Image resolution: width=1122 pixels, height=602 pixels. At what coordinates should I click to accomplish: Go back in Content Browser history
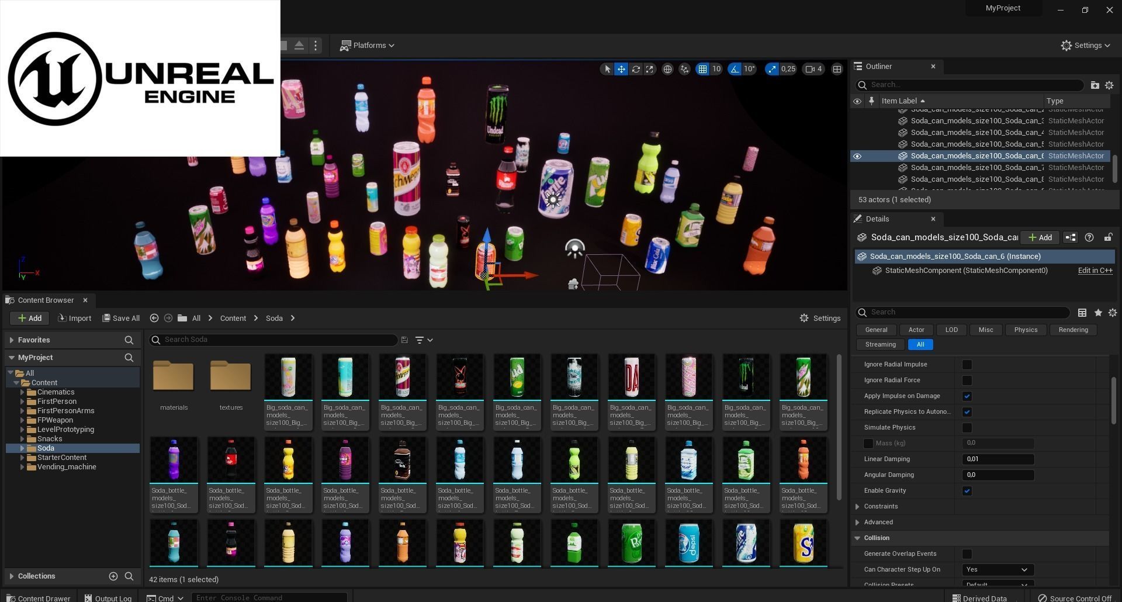pos(154,319)
